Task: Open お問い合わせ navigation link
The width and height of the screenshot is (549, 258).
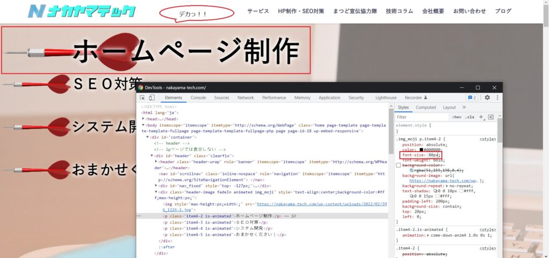Action: click(x=470, y=11)
